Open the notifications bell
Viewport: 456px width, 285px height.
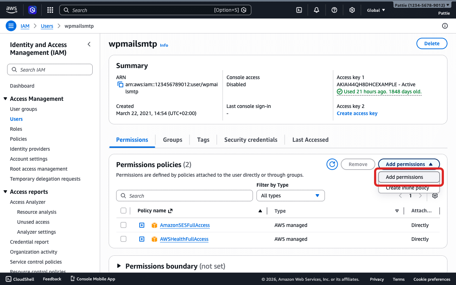click(316, 10)
